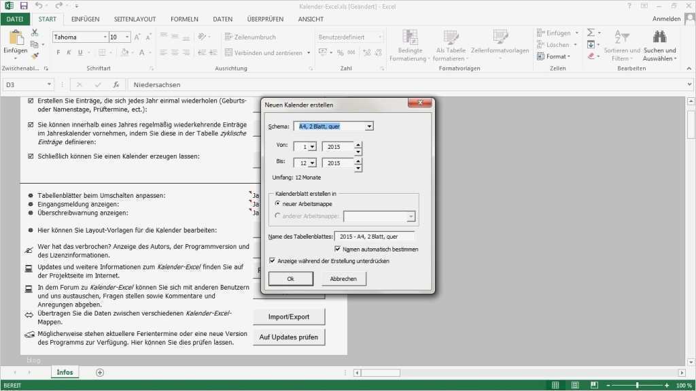Toggle 'Anzeige während der Erstellung unterdrücken' checkbox
Viewport: 696px width, 391px height.
272,261
